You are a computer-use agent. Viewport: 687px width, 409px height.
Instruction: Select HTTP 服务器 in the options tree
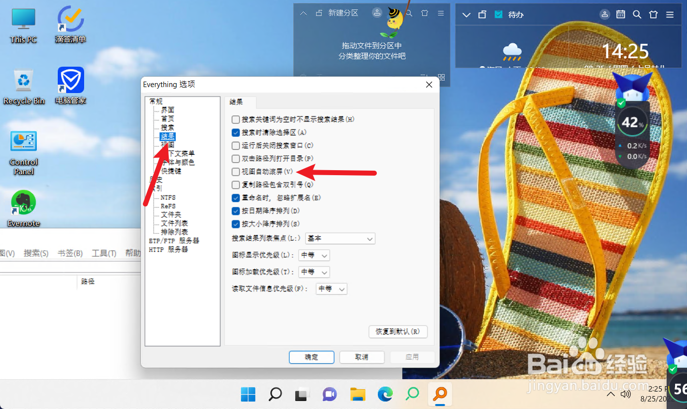(169, 249)
